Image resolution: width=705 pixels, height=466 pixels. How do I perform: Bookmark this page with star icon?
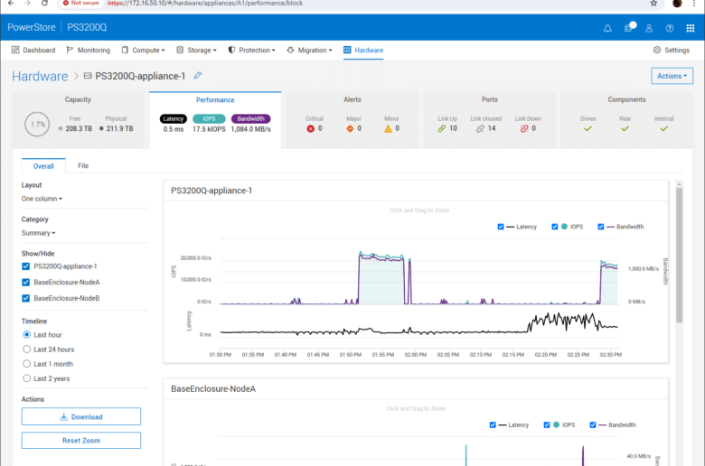point(653,3)
